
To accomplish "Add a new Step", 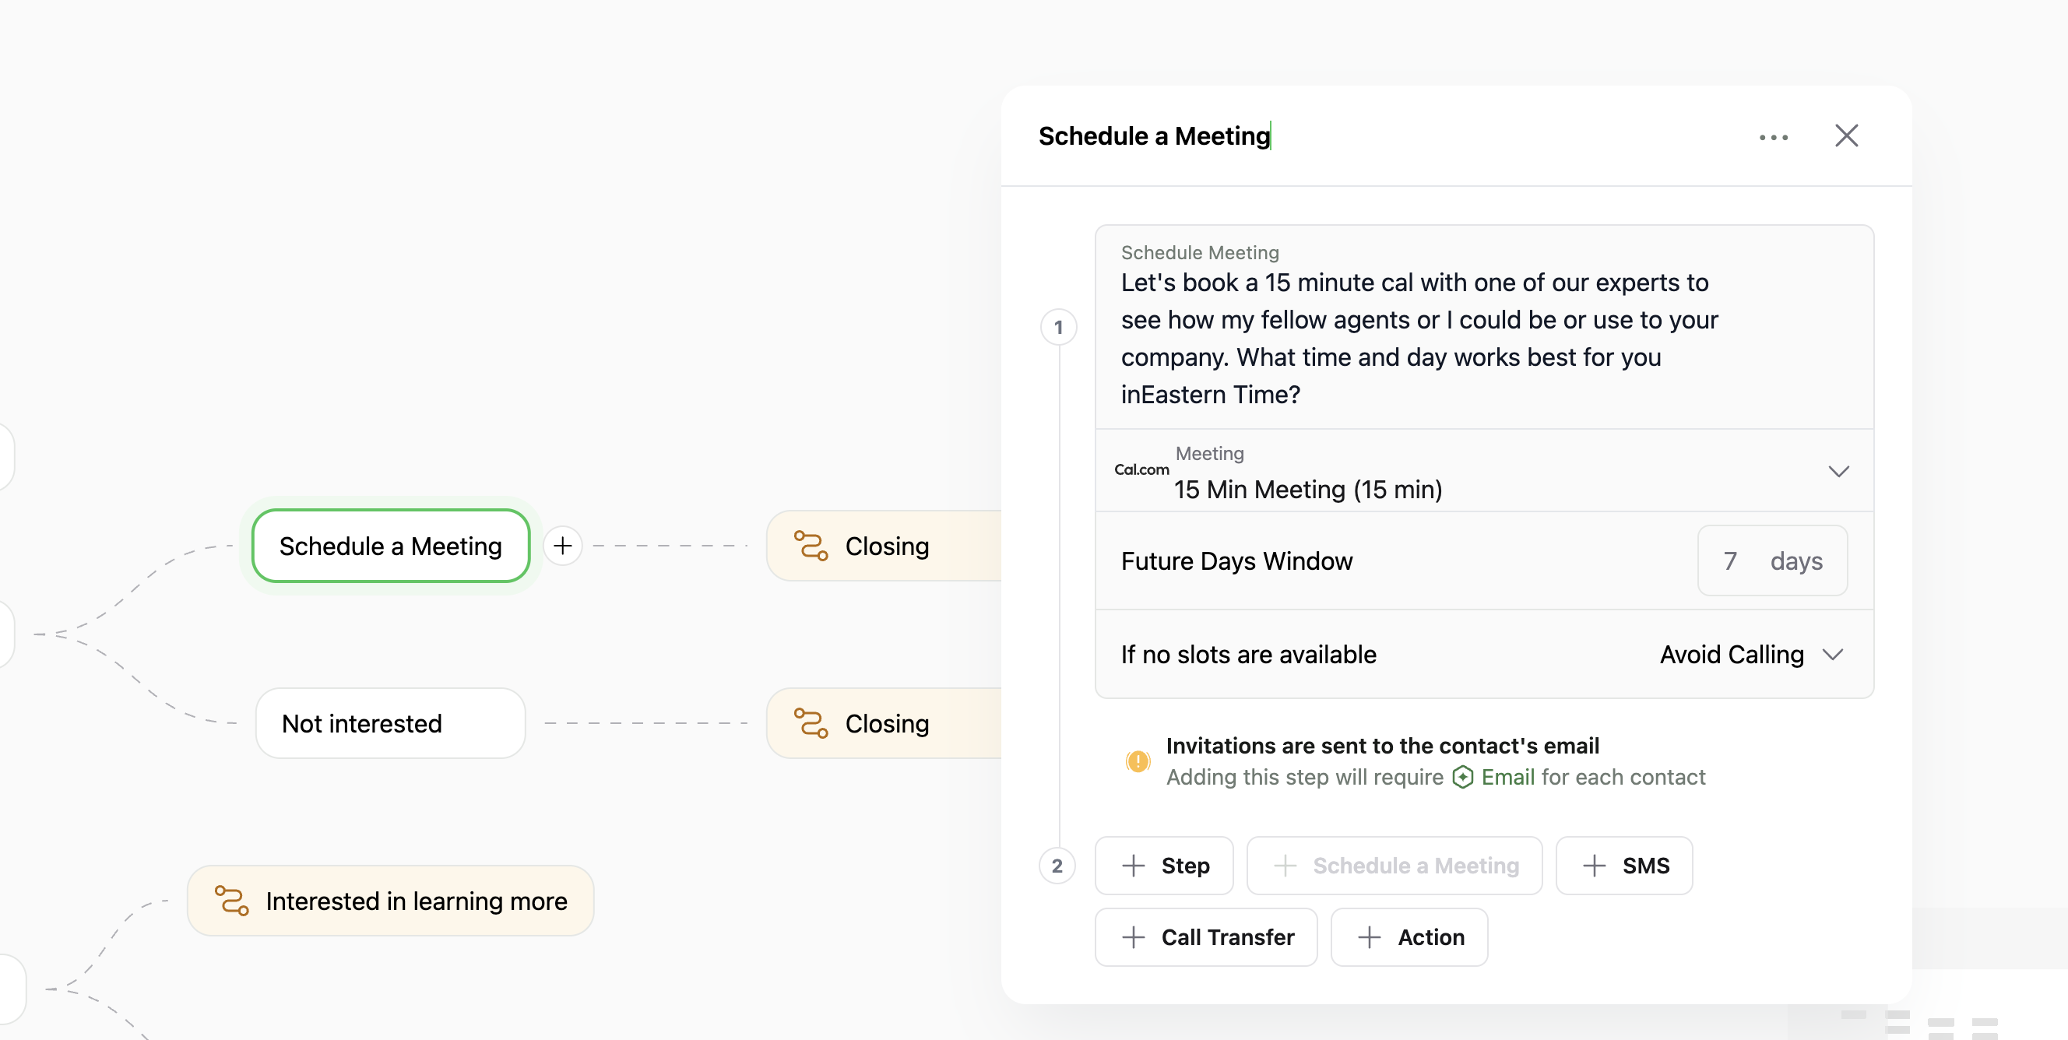I will tap(1163, 865).
